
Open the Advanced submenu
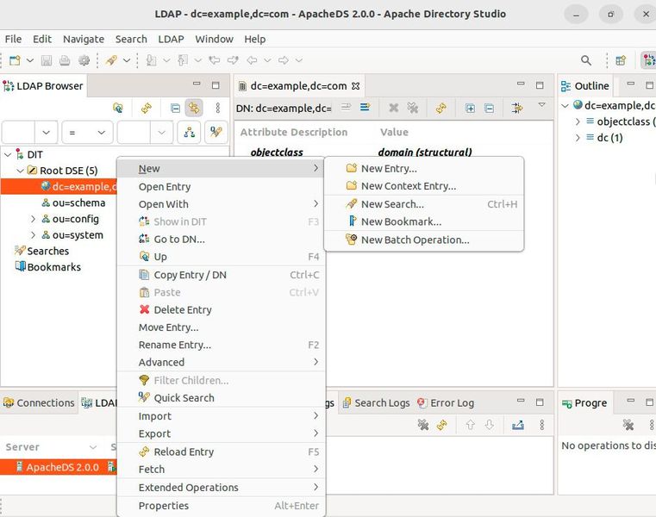pos(221,362)
